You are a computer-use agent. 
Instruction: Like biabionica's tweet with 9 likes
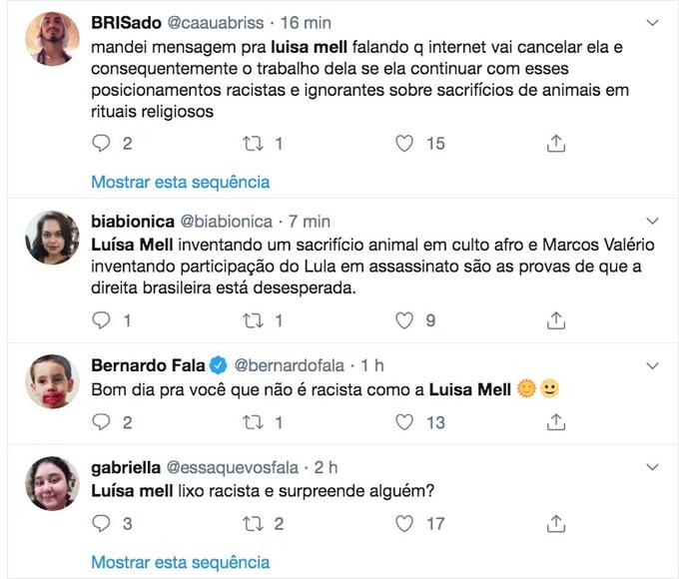pos(404,320)
